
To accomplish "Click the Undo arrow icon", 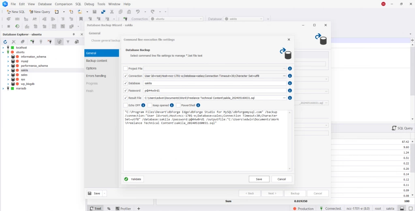I will tap(138, 12).
